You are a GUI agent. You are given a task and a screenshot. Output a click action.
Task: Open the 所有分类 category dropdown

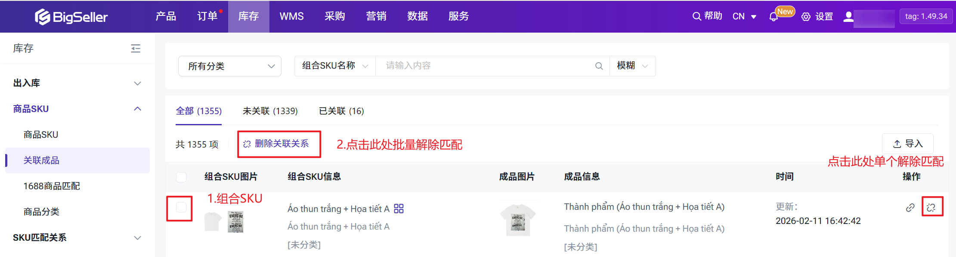(x=230, y=66)
